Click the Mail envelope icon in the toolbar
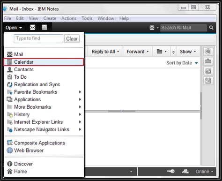 click(x=32, y=28)
